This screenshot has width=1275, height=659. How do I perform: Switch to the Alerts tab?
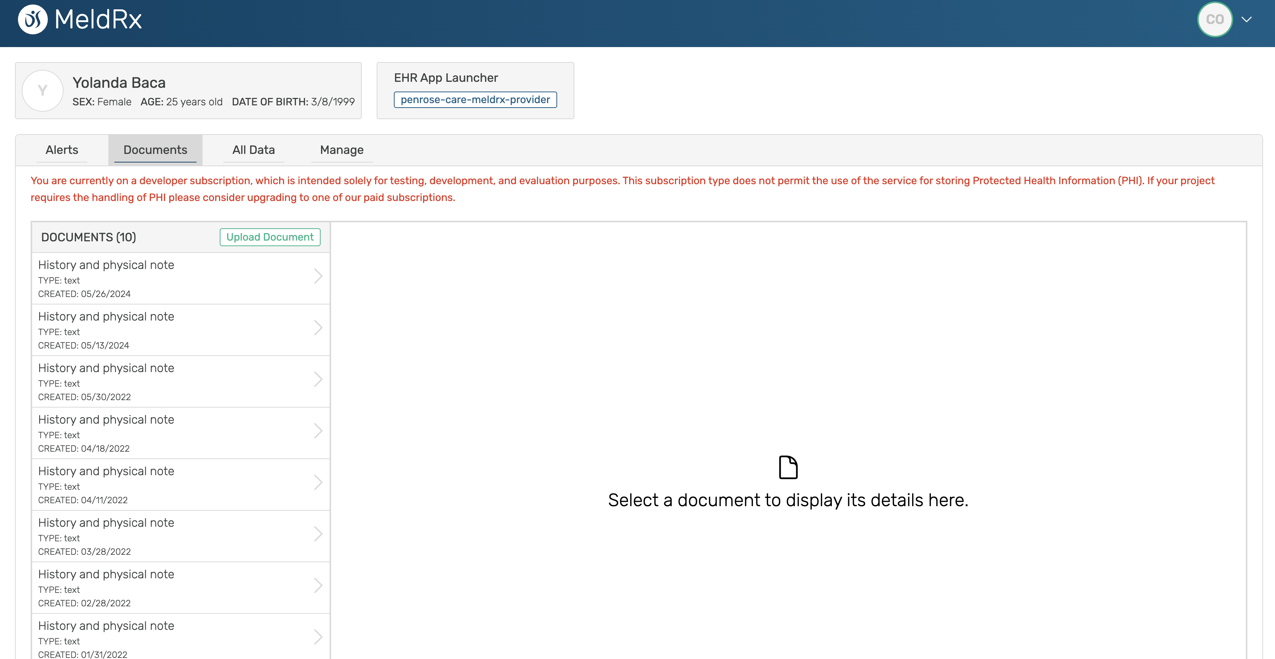62,150
